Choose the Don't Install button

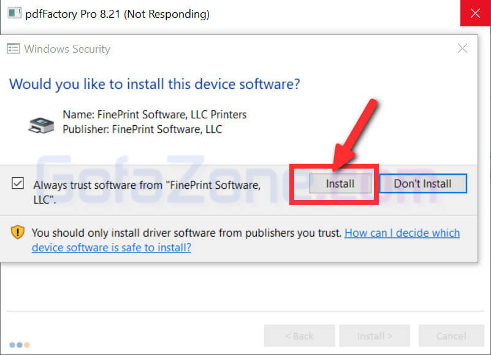click(422, 183)
